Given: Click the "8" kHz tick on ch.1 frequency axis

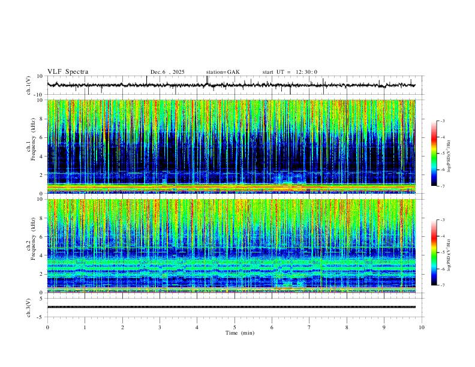Looking at the screenshot, I should pyautogui.click(x=41, y=119).
